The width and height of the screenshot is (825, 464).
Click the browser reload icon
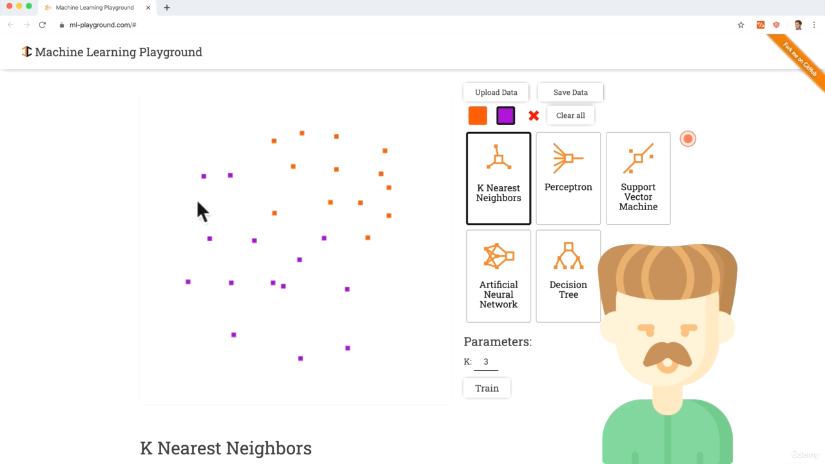click(x=43, y=25)
